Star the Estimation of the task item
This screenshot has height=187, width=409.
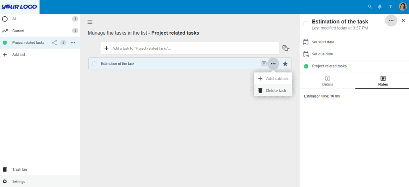pos(285,64)
